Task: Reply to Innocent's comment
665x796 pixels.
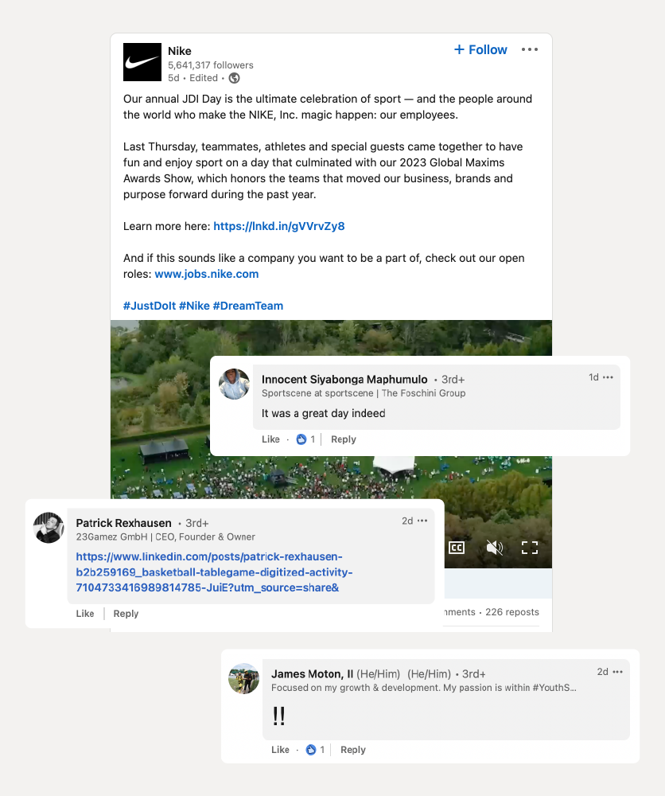Action: pyautogui.click(x=344, y=439)
